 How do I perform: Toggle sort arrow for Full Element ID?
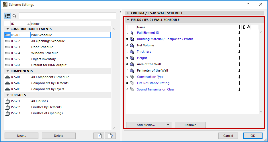(x=239, y=33)
